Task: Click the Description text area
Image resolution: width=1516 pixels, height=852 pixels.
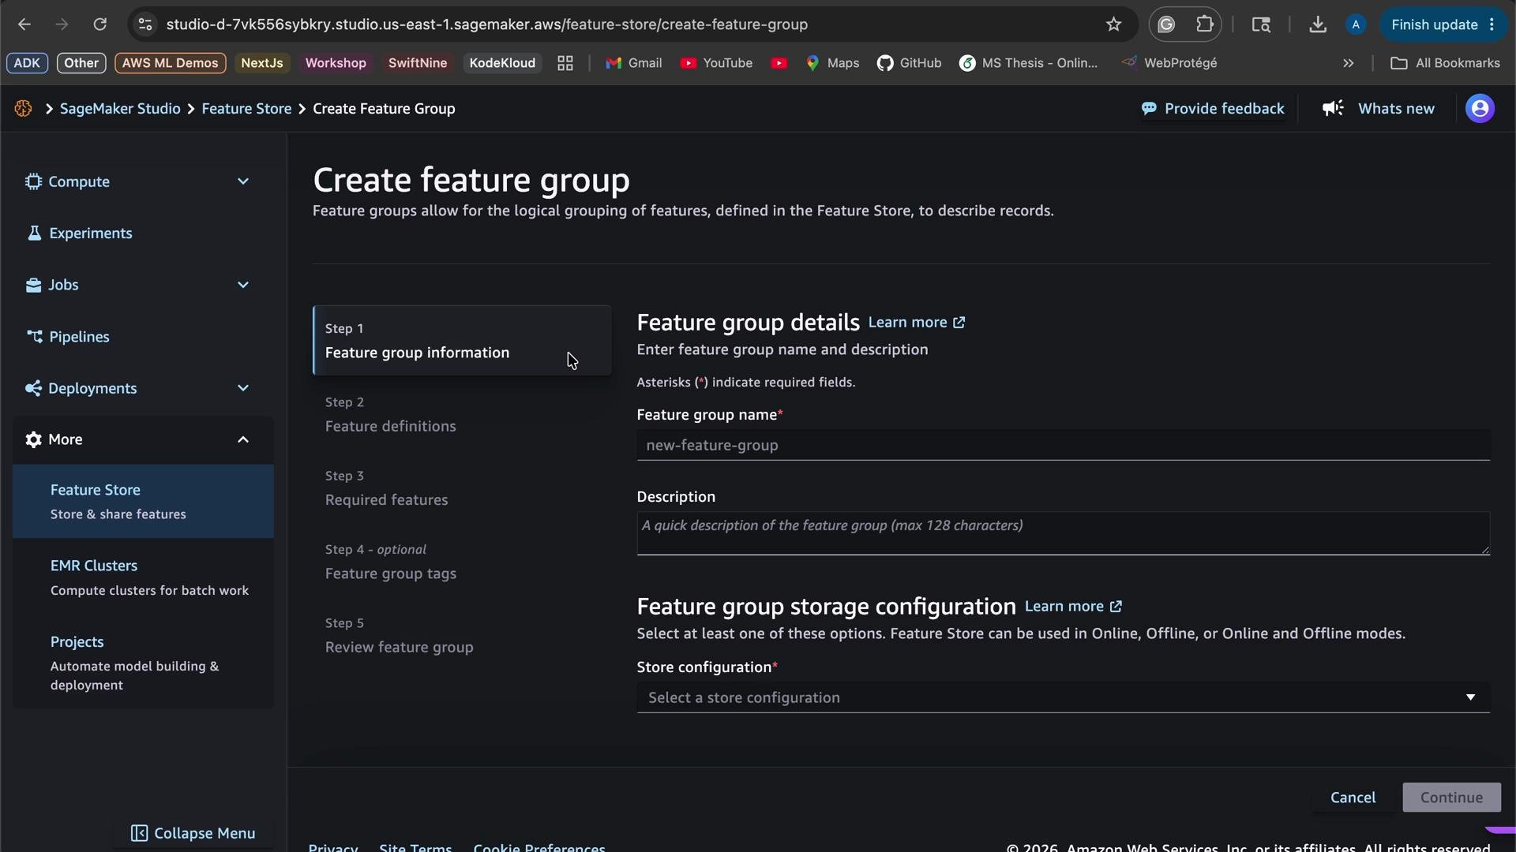Action: point(1063,533)
